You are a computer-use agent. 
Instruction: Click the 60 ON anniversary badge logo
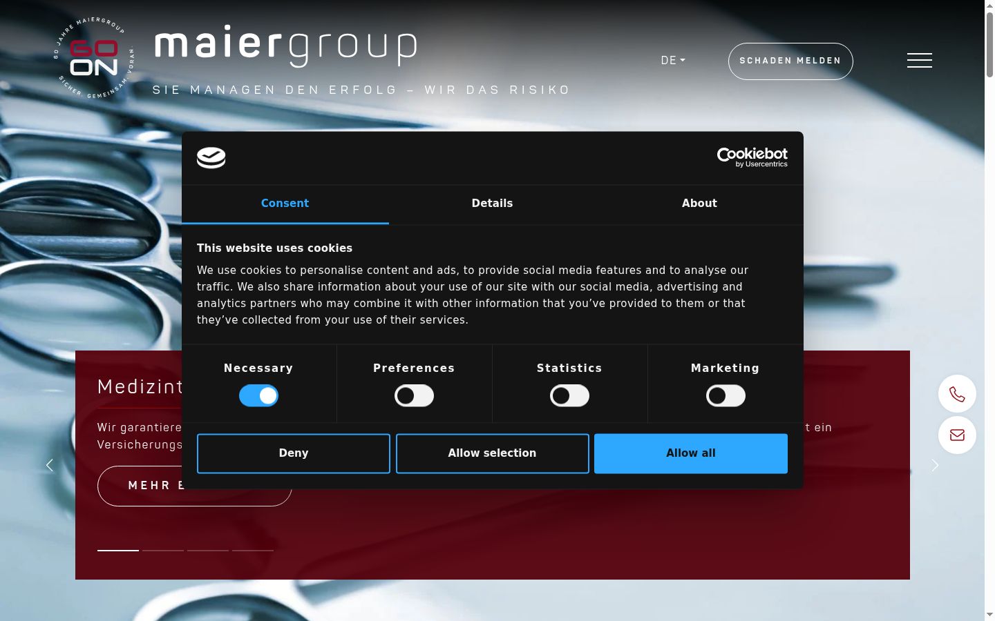tap(94, 58)
